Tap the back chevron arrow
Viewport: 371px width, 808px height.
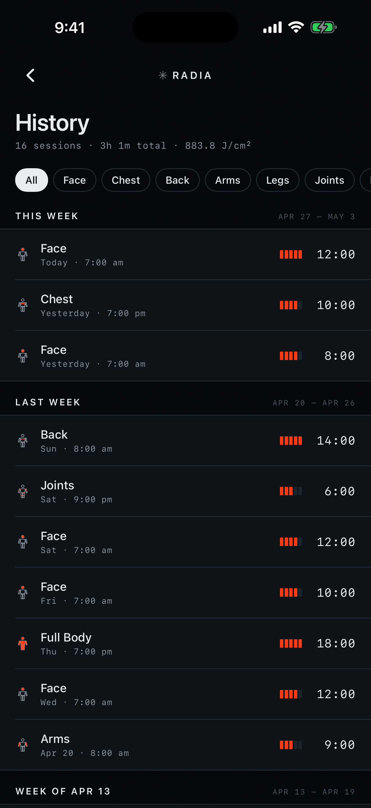click(x=30, y=75)
